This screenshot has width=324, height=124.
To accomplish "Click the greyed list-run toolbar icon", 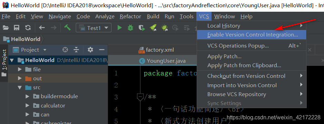I will pyautogui.click(x=187, y=28).
